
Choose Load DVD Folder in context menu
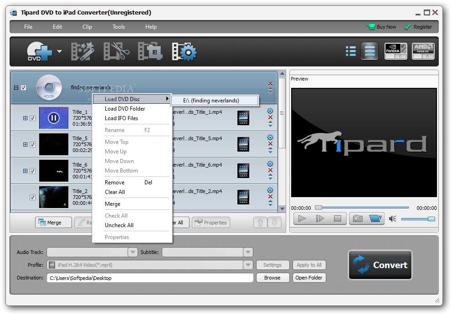click(125, 108)
